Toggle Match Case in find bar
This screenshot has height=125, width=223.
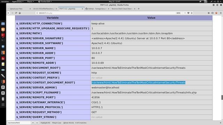56,123
